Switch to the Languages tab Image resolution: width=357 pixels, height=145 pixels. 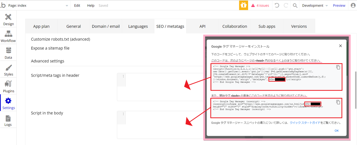tap(138, 26)
